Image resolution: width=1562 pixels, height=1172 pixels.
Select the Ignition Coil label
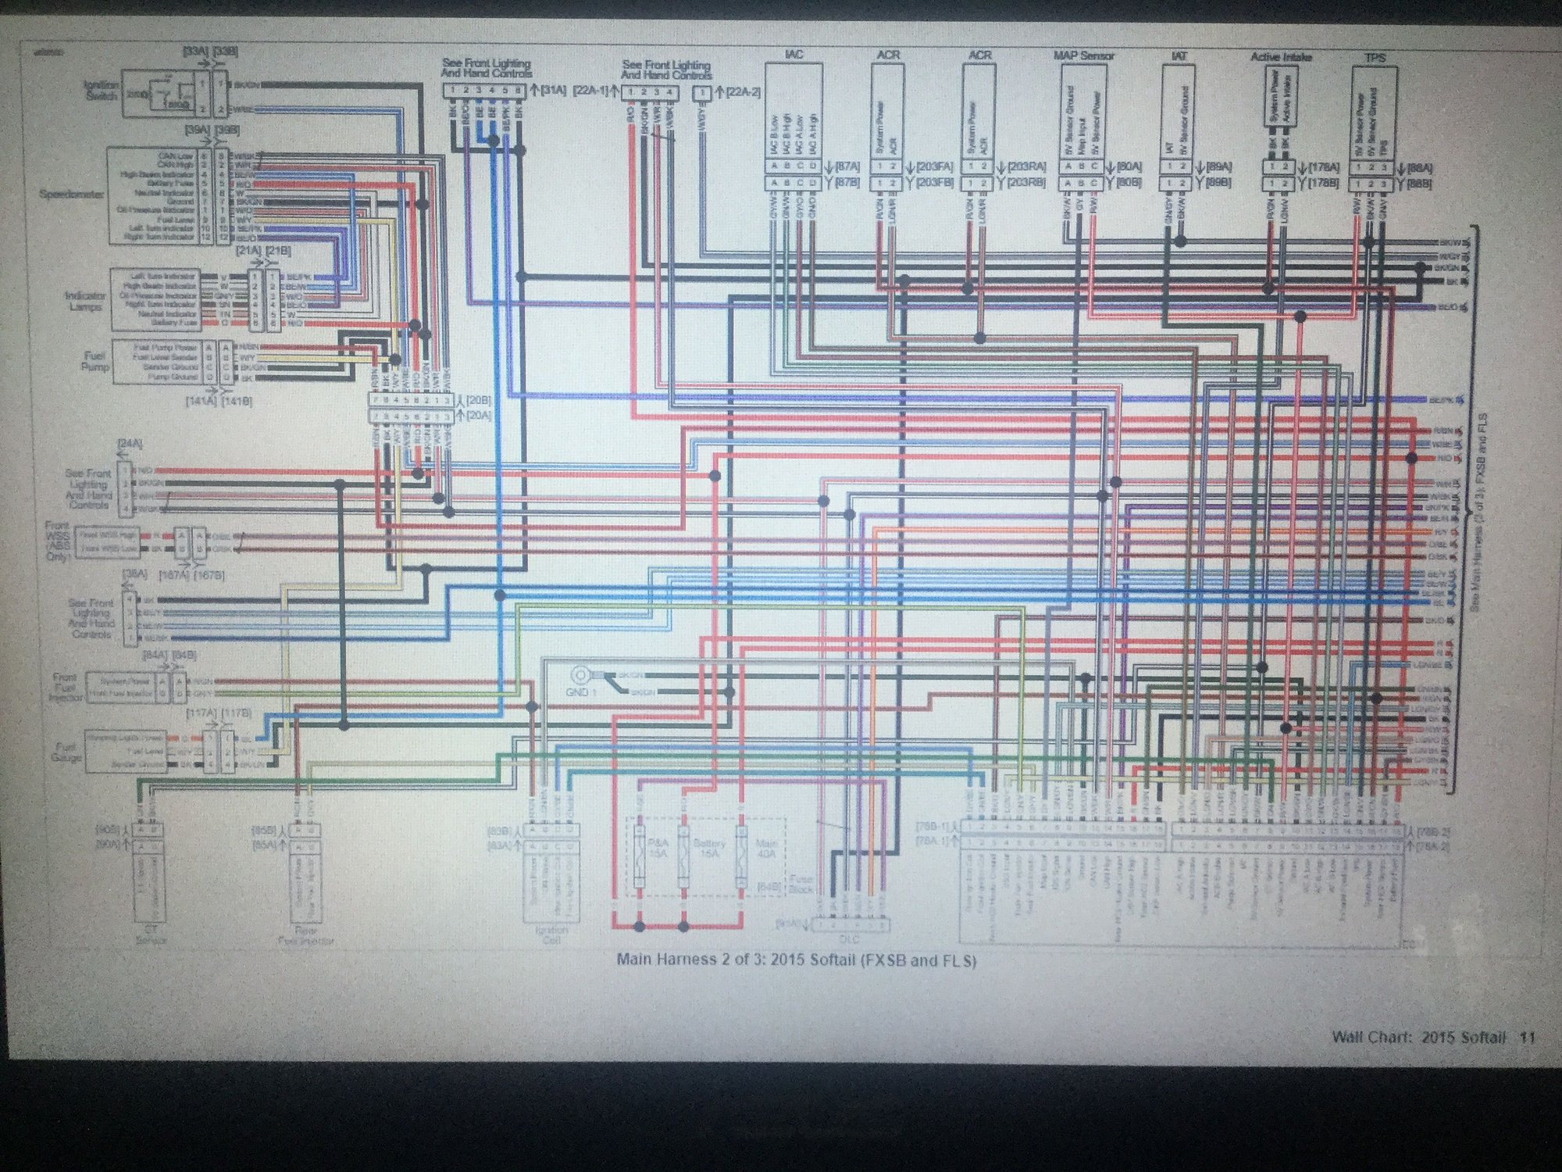[x=551, y=935]
